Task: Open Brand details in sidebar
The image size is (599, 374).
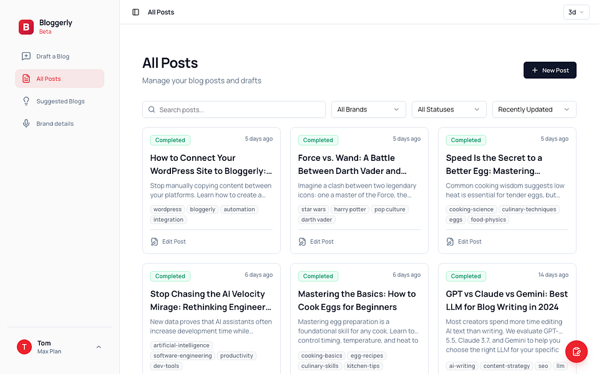Action: (60, 123)
